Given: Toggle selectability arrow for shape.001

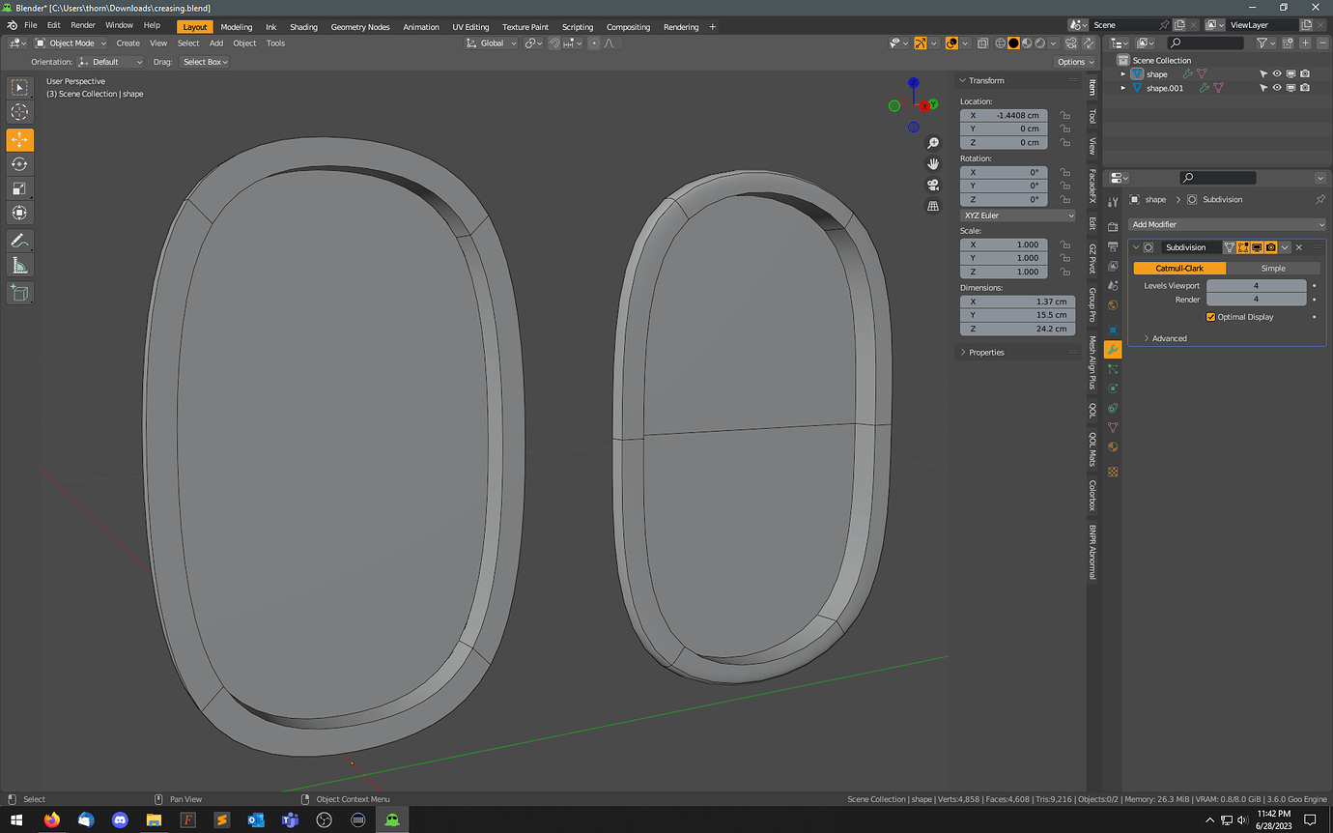Looking at the screenshot, I should point(1263,88).
